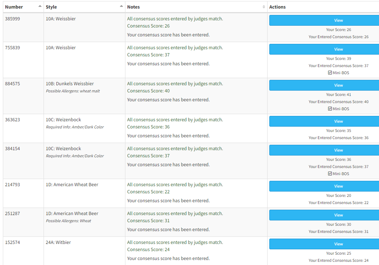Sort table by Number column arrow
The width and height of the screenshot is (379, 265).
point(40,6)
